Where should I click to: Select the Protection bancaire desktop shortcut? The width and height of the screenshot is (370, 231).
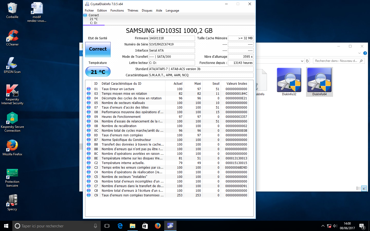coord(12,178)
